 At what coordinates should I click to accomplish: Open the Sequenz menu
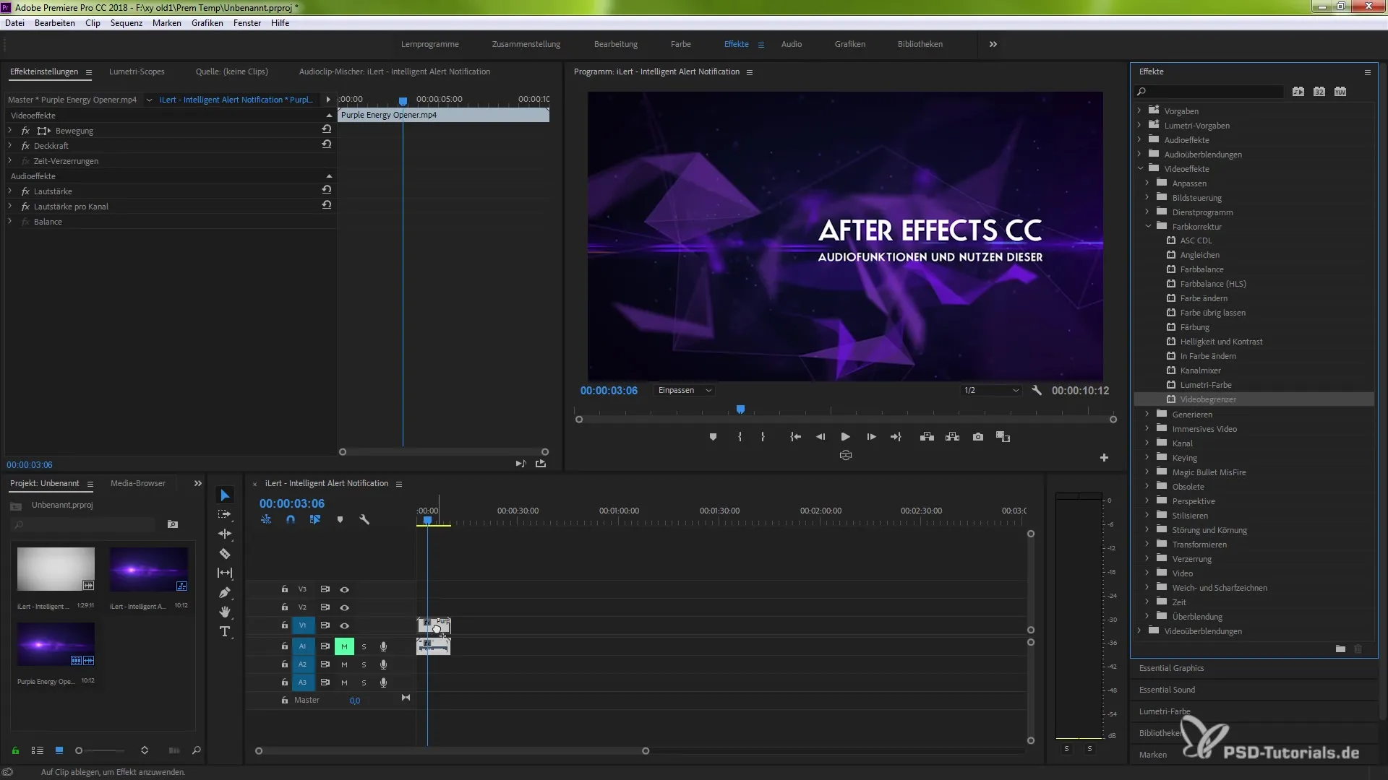[127, 23]
